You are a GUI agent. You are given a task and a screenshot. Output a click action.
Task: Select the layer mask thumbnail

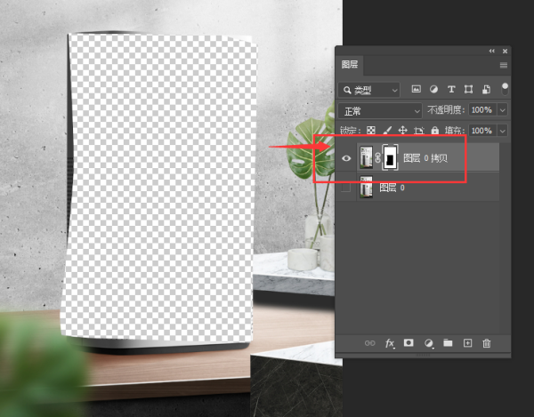390,158
